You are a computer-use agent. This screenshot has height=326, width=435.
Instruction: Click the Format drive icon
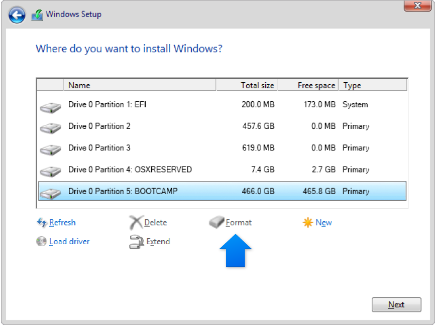(x=217, y=222)
